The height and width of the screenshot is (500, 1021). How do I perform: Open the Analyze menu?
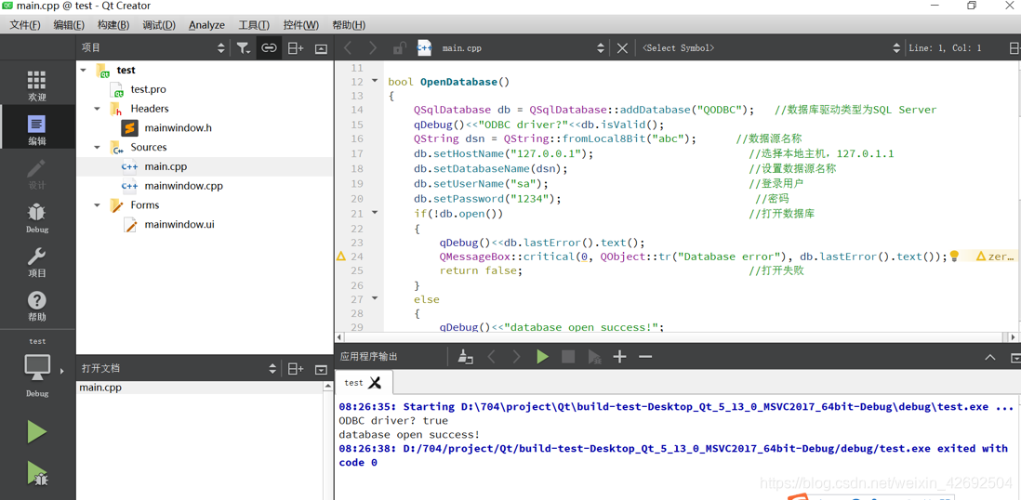[206, 25]
